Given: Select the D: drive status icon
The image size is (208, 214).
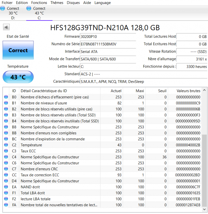Looking at the screenshot, I should [3, 9].
